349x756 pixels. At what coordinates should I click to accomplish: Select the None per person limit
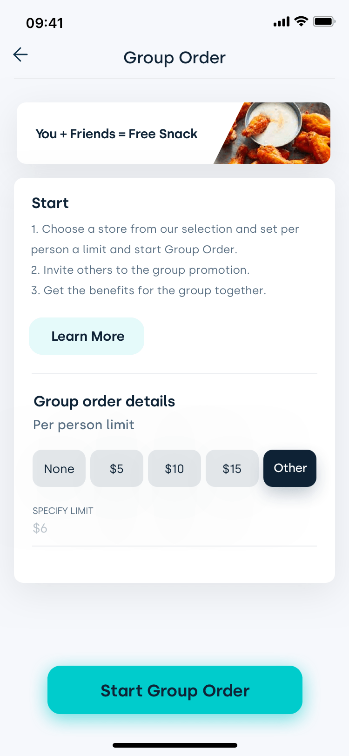(x=59, y=468)
